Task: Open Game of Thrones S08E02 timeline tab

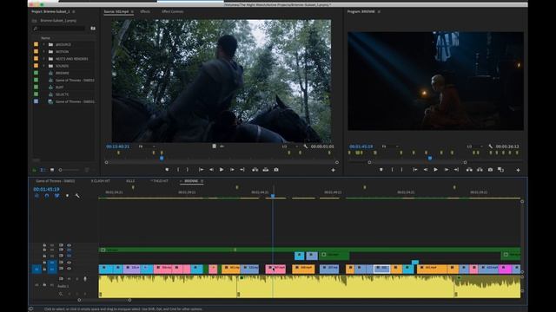Action: pyautogui.click(x=56, y=181)
